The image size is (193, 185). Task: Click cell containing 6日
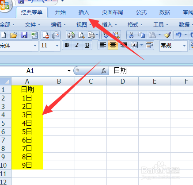[27, 140]
